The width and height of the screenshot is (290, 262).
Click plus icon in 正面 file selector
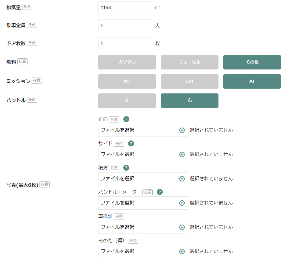(182, 130)
